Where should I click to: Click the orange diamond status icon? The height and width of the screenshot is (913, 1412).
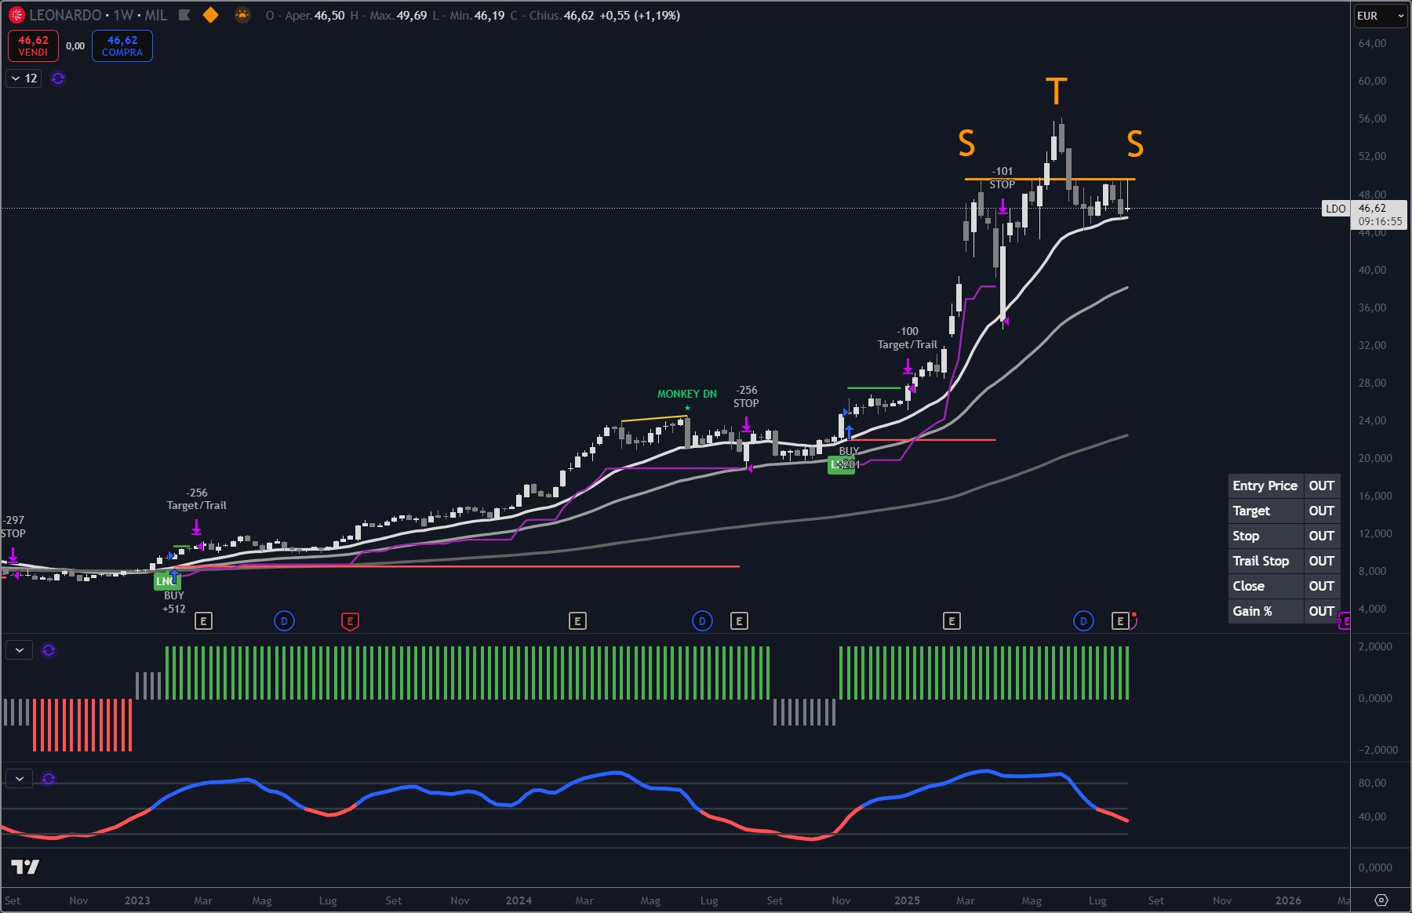[210, 15]
